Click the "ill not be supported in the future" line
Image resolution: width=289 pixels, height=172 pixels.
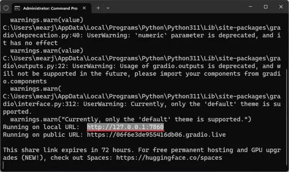click(x=142, y=74)
